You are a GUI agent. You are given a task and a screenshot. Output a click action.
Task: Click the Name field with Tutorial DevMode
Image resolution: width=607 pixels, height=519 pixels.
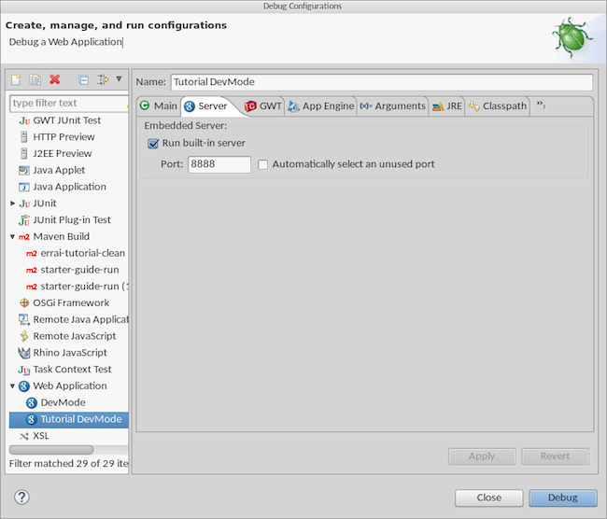pos(382,82)
